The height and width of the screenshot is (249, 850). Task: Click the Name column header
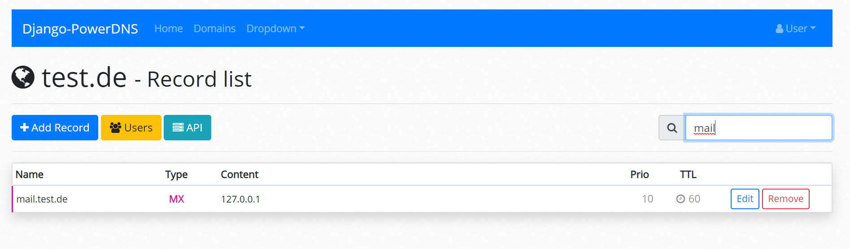(30, 174)
